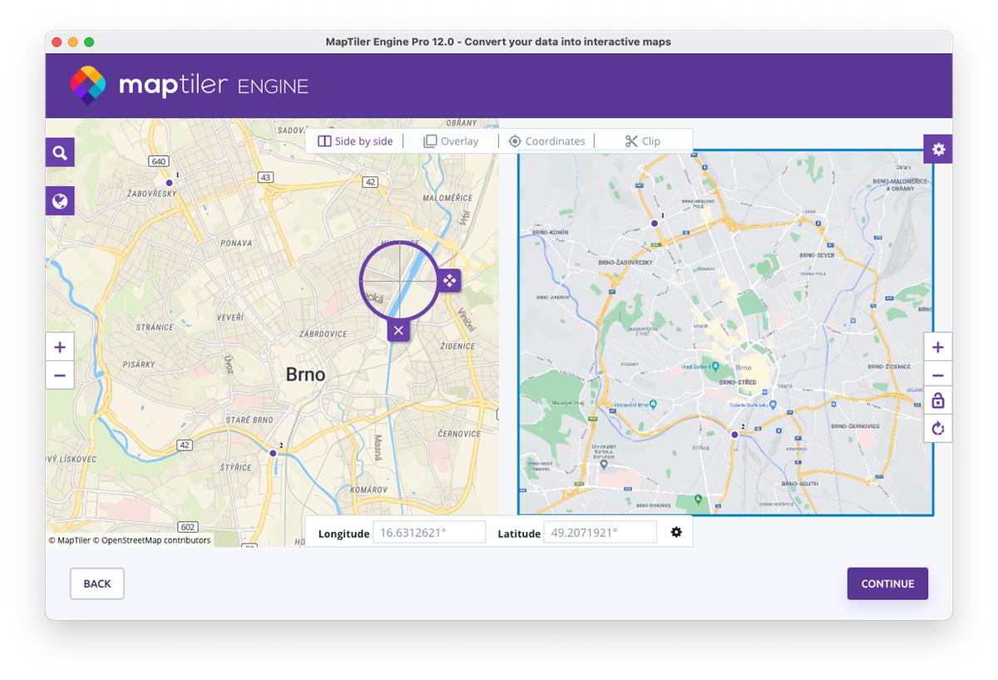Zoom in on the left map
Screen dimensions: 998x680
pyautogui.click(x=59, y=347)
